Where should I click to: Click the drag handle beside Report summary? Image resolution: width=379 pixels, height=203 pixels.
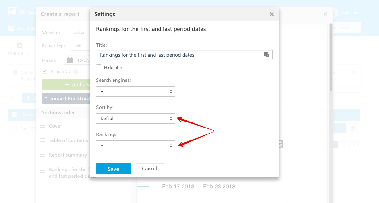click(x=43, y=155)
